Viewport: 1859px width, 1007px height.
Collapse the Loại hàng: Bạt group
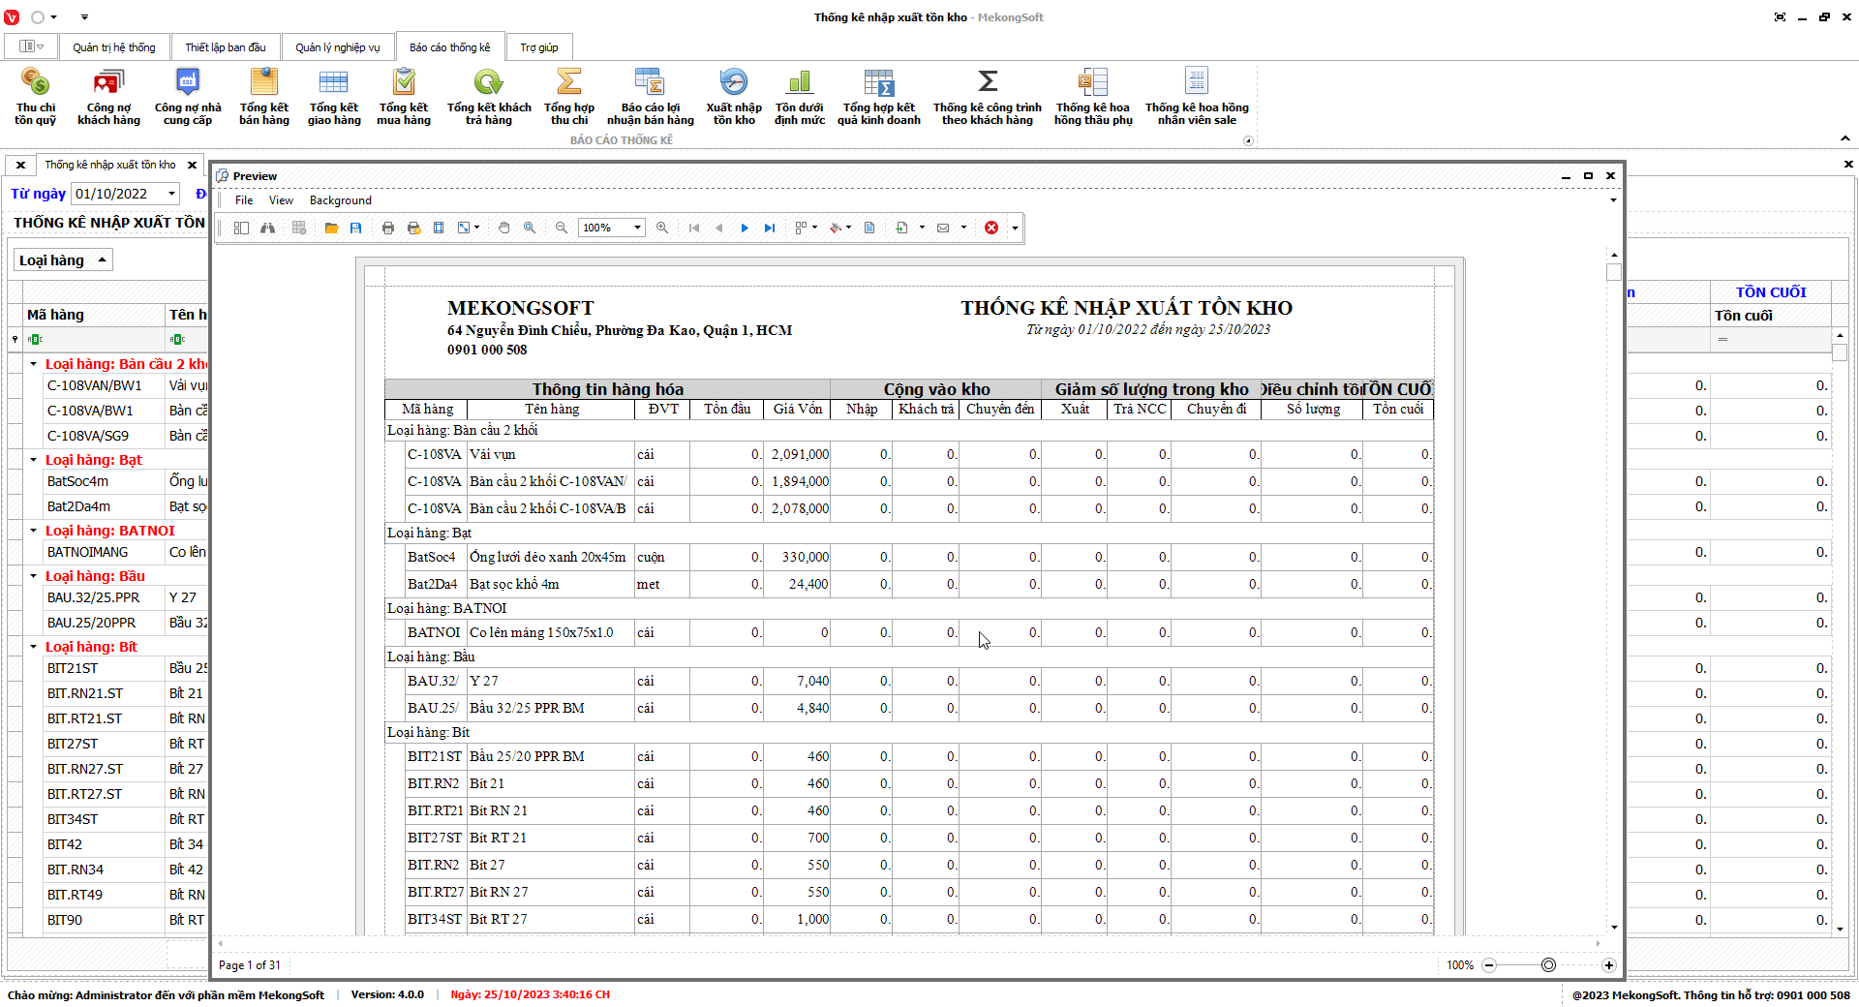coord(33,460)
